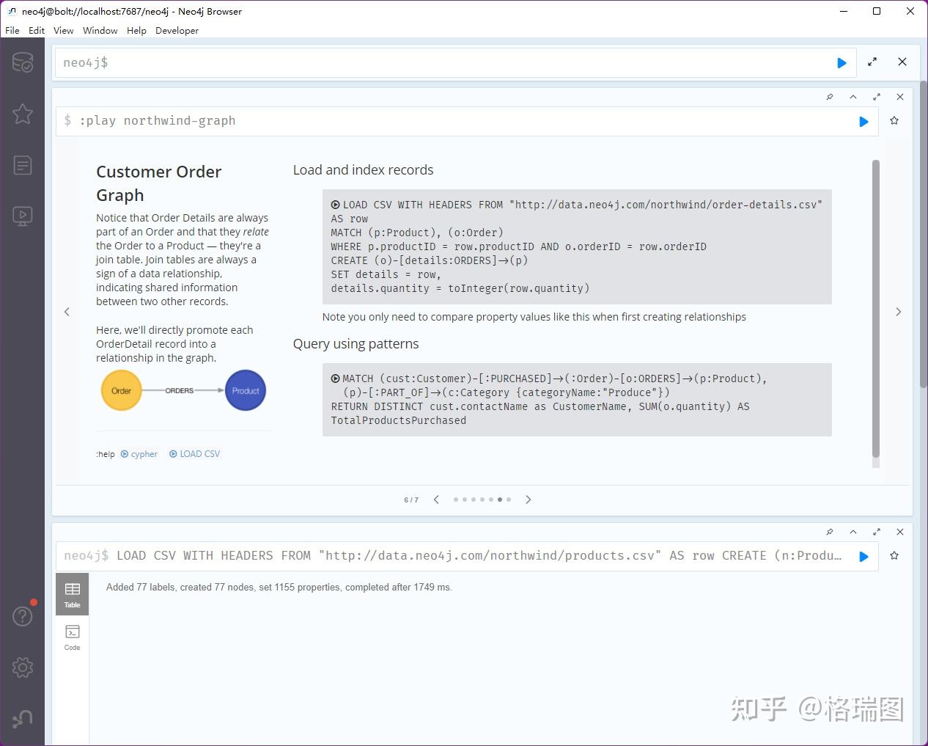Viewport: 928px width, 746px height.
Task: Select the active sixth guide slide dot
Action: (x=500, y=500)
